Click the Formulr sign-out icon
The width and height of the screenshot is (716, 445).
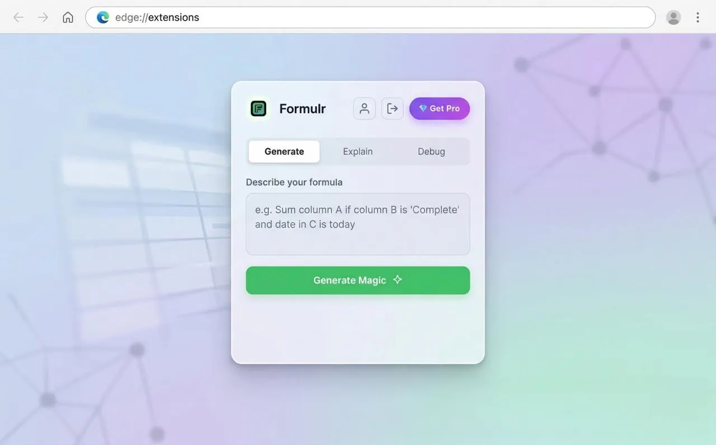coord(393,108)
